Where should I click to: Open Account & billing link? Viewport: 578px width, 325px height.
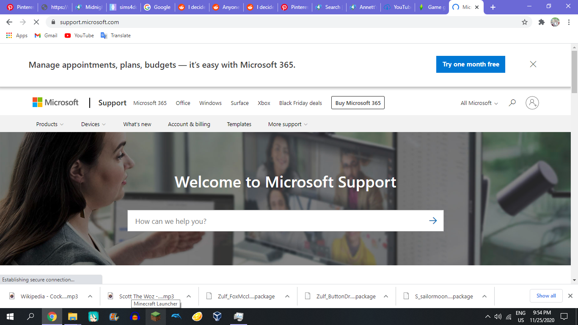[x=189, y=124]
